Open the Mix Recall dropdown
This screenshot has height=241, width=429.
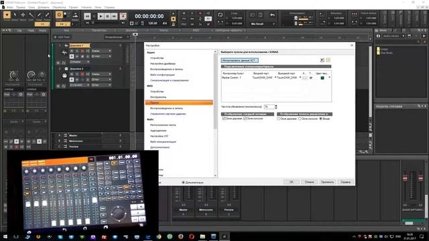tap(262, 24)
